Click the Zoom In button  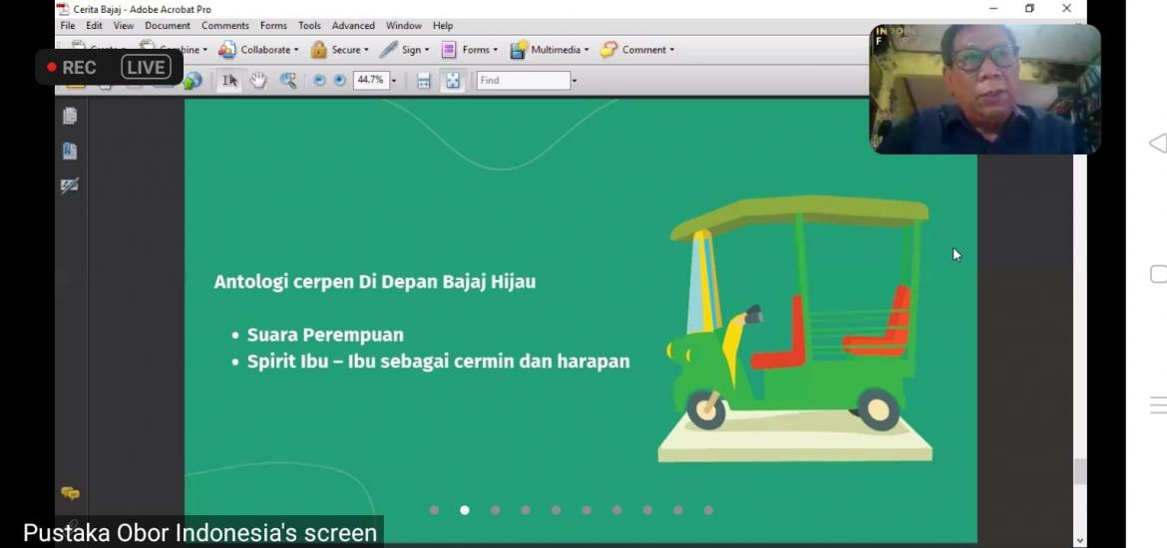click(339, 81)
